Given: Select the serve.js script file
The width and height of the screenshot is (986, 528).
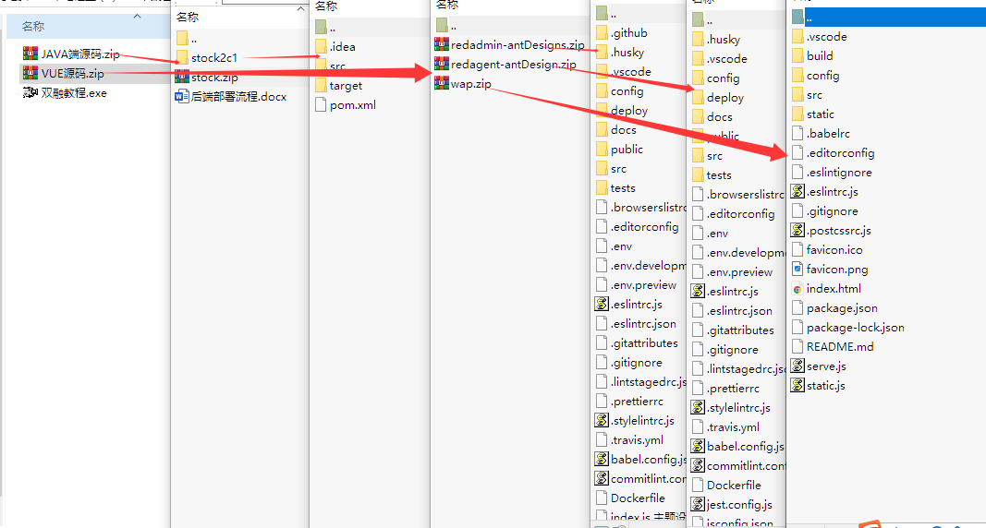Looking at the screenshot, I should click(819, 366).
